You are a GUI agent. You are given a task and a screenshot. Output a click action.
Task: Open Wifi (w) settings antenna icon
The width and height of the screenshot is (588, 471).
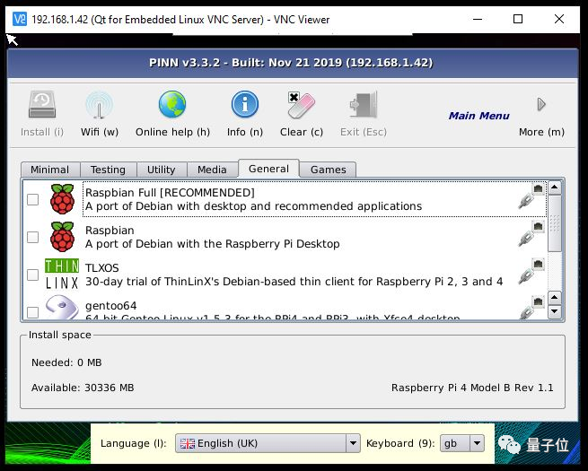pos(99,105)
